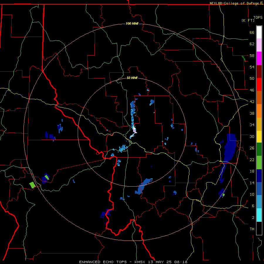Select the dark red 50–54 kft legend swatch

tap(259, 72)
